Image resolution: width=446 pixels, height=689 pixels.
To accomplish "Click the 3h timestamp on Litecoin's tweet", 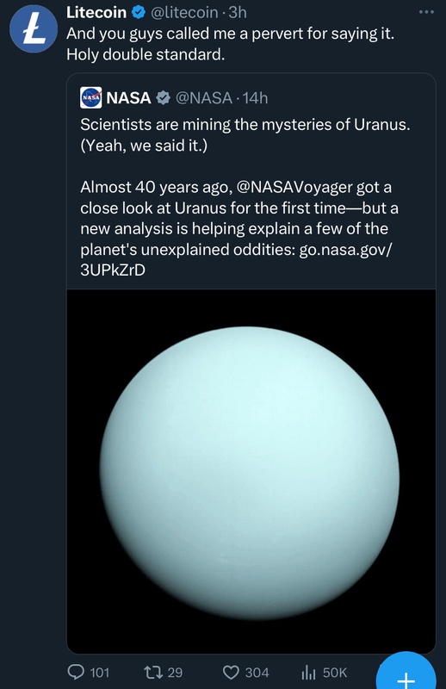I will [x=238, y=12].
